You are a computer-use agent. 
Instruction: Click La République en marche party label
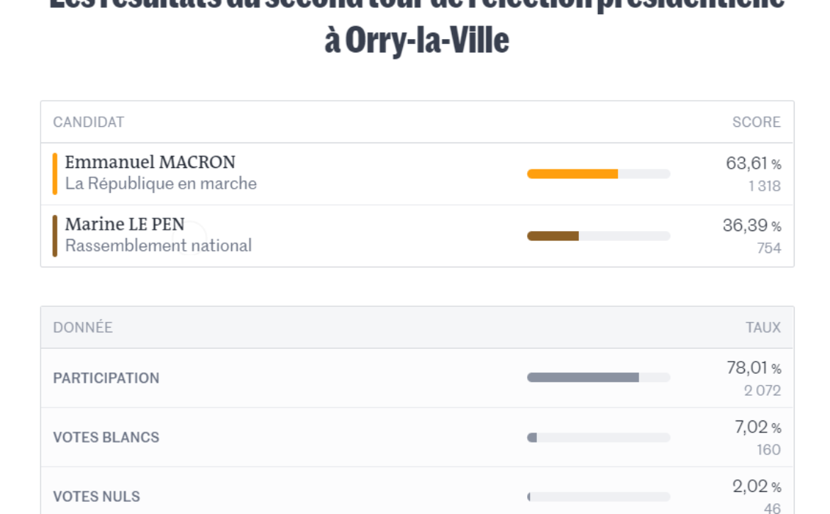[x=161, y=184]
